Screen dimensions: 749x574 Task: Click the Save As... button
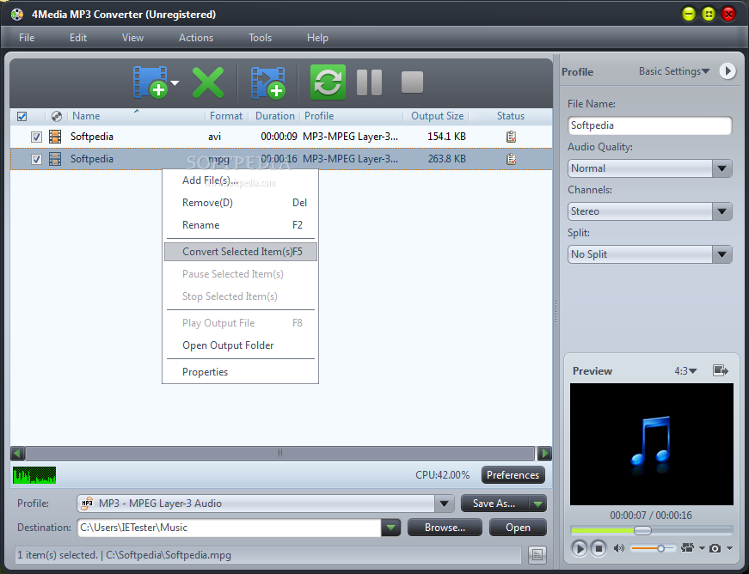coord(494,504)
